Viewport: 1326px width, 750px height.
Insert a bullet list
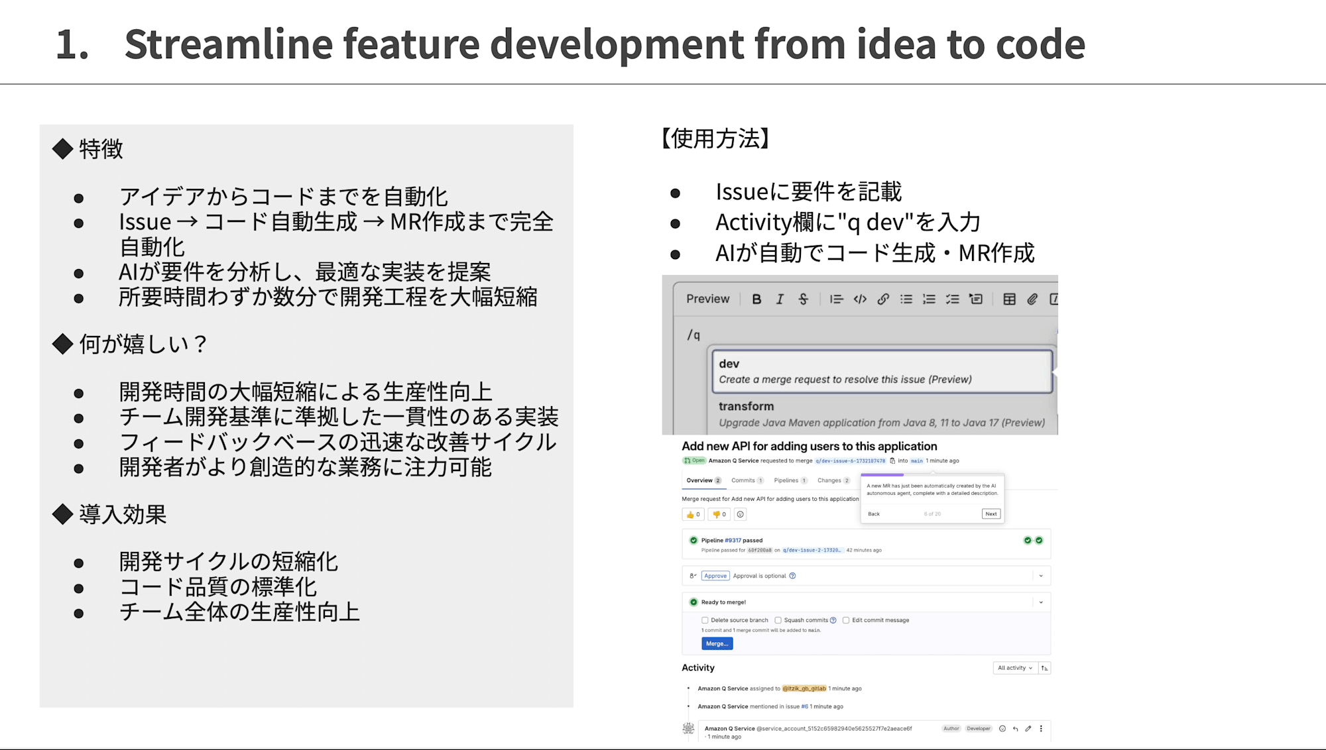click(906, 299)
